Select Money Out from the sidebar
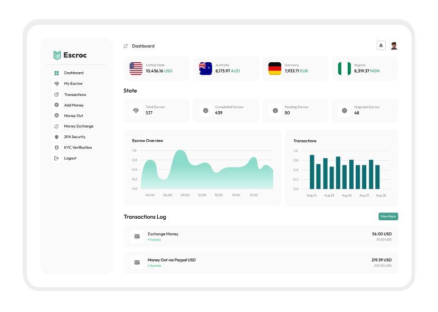The image size is (438, 312). (73, 116)
